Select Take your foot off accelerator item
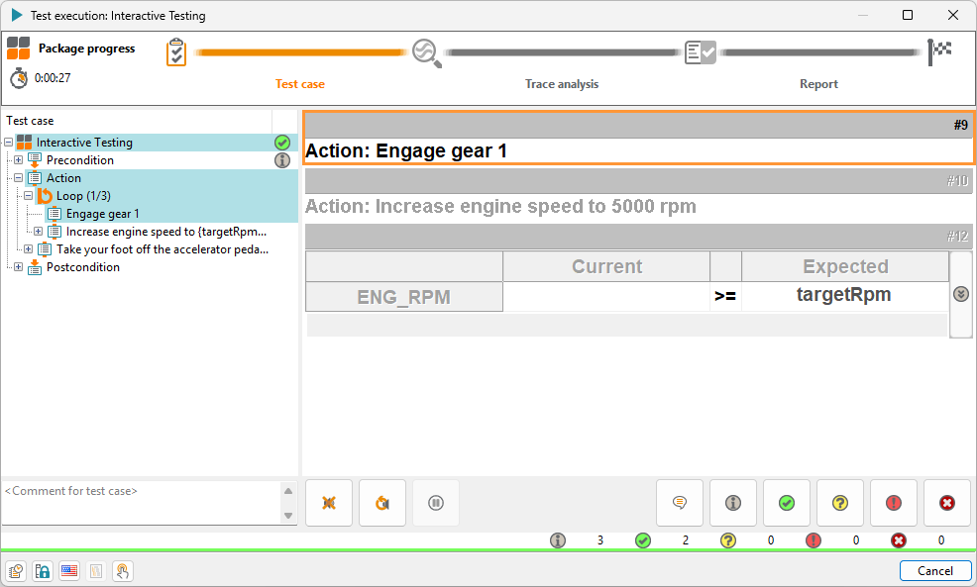This screenshot has height=587, width=977. (x=163, y=249)
